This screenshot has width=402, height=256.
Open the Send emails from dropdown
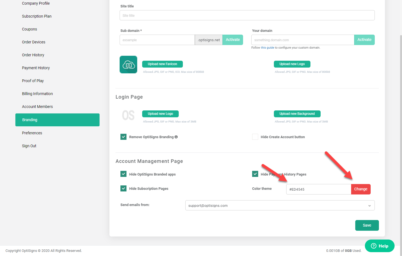[x=280, y=205]
